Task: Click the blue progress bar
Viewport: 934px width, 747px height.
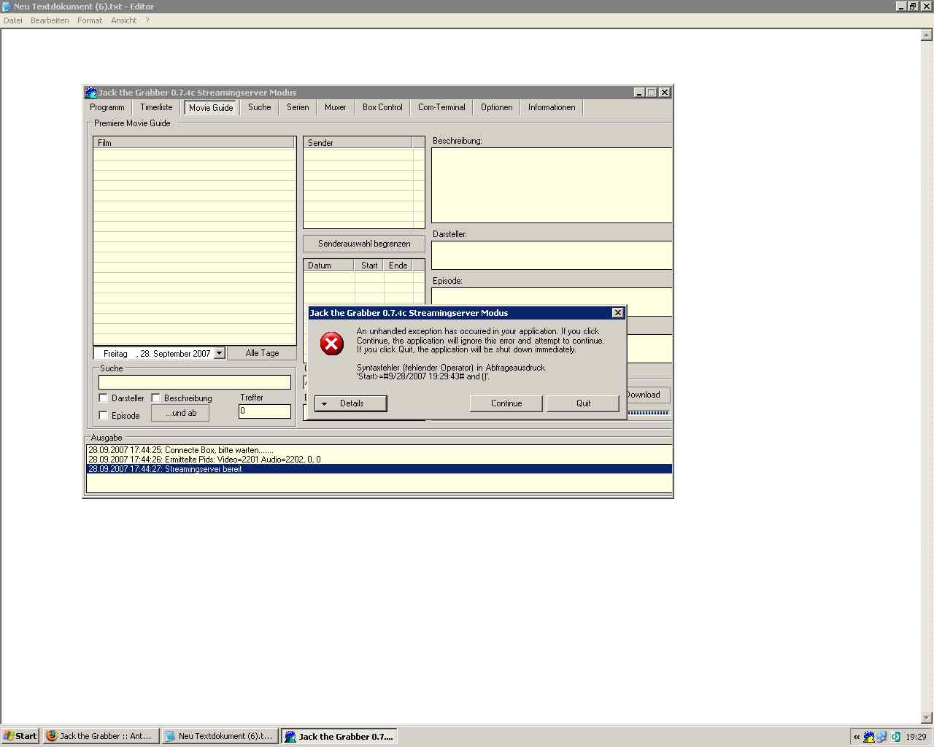Action: 648,413
